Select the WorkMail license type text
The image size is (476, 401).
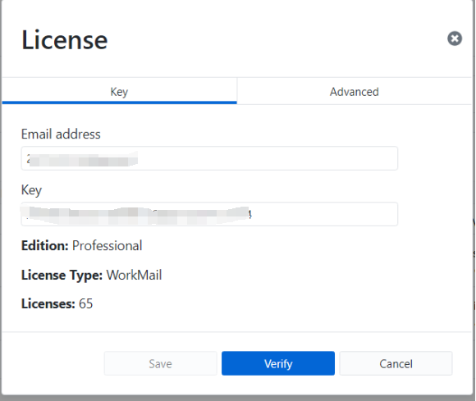coord(134,275)
